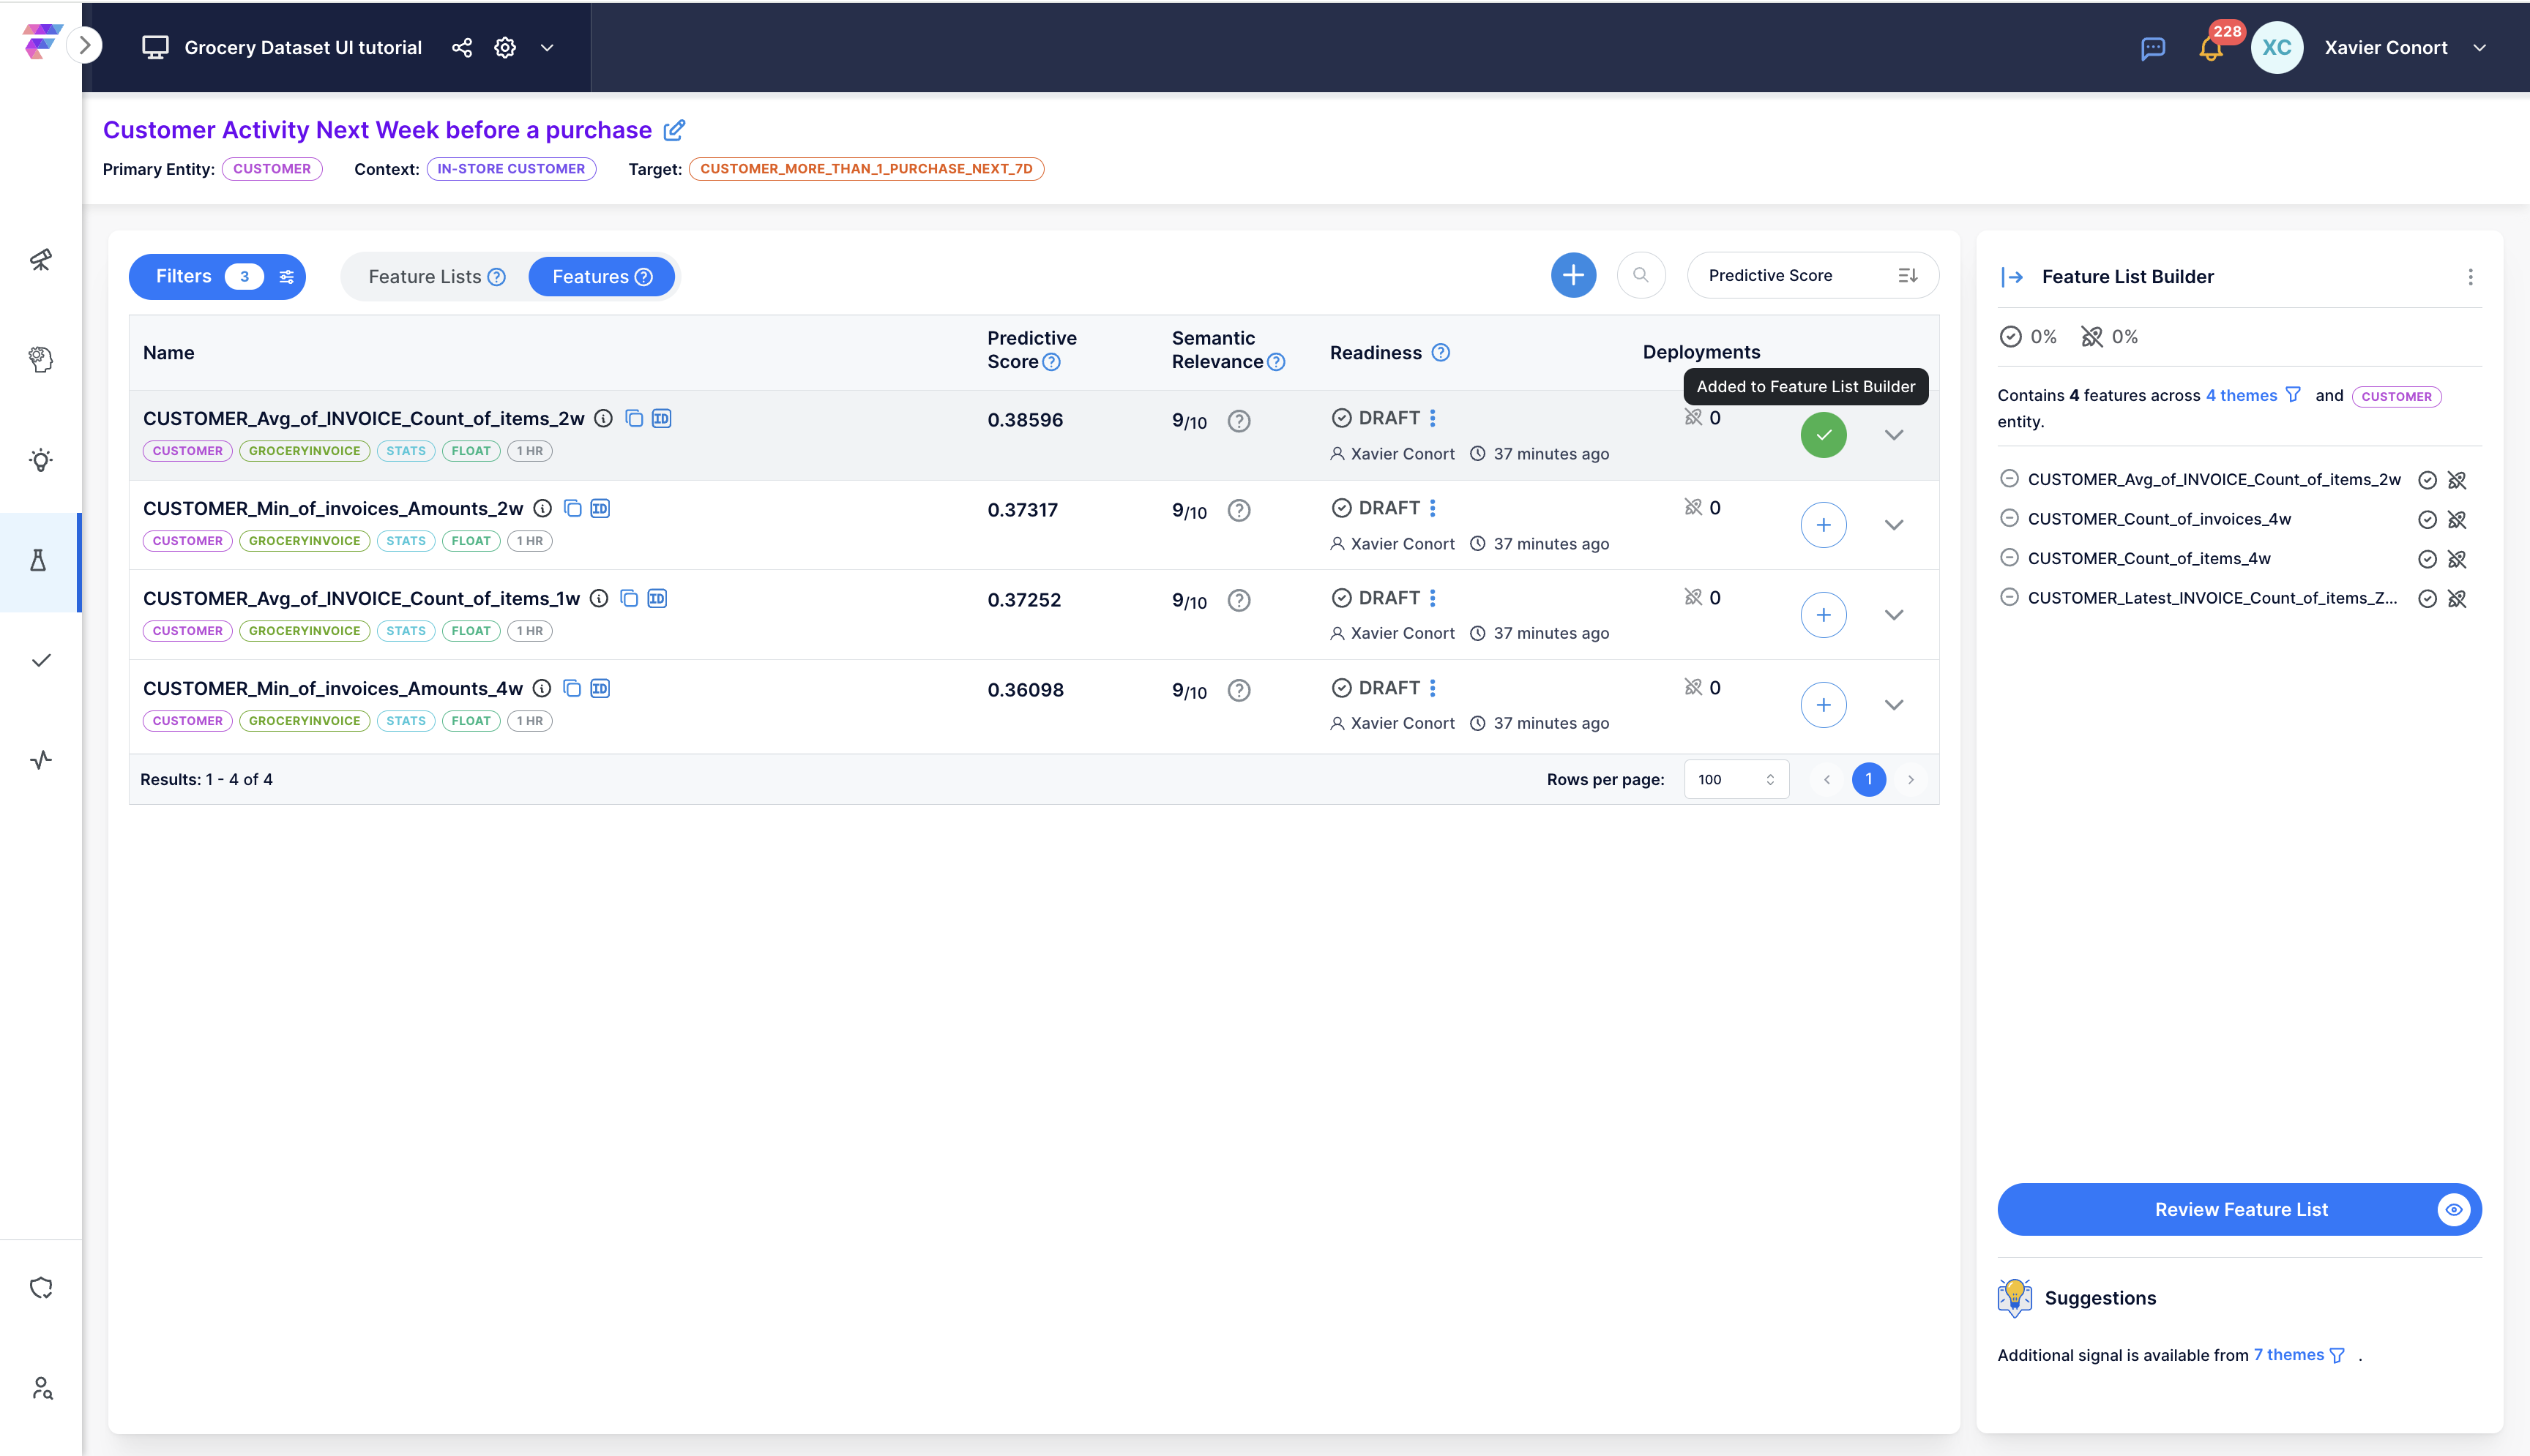Open the lightbulb Ideate sidebar icon

point(41,460)
